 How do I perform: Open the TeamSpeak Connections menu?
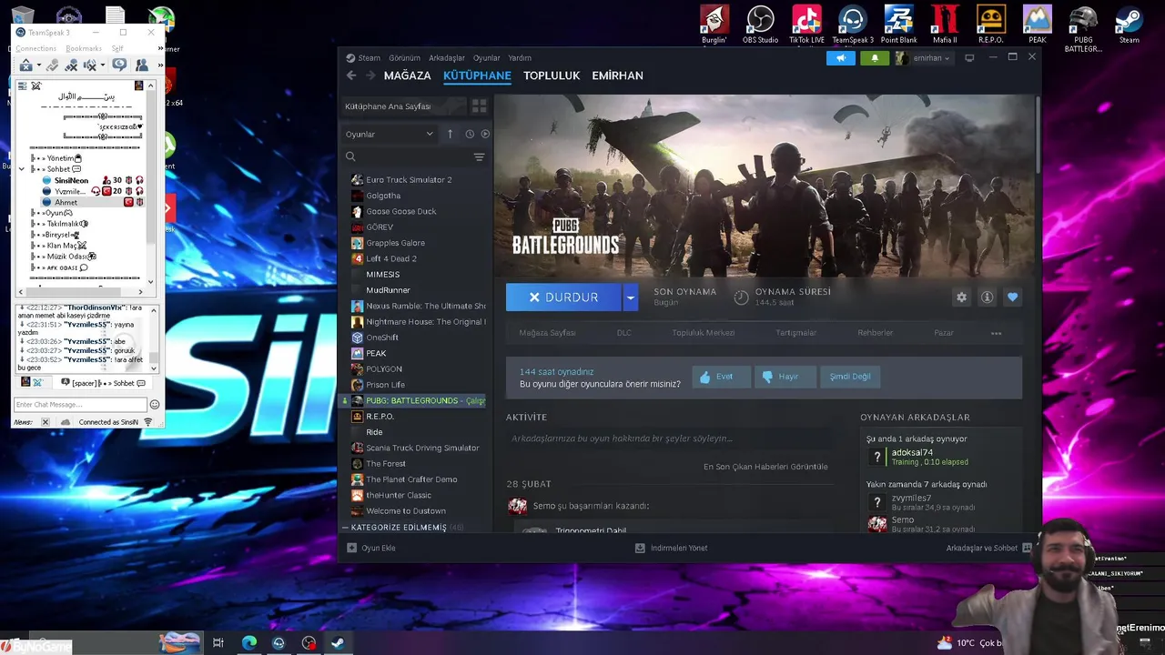point(35,48)
